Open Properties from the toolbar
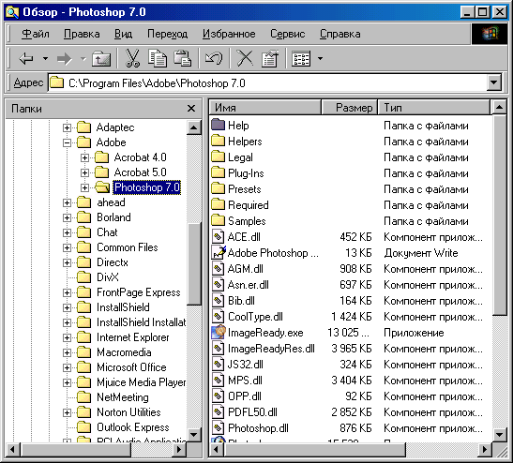Image resolution: width=513 pixels, height=463 pixels. [x=270, y=58]
